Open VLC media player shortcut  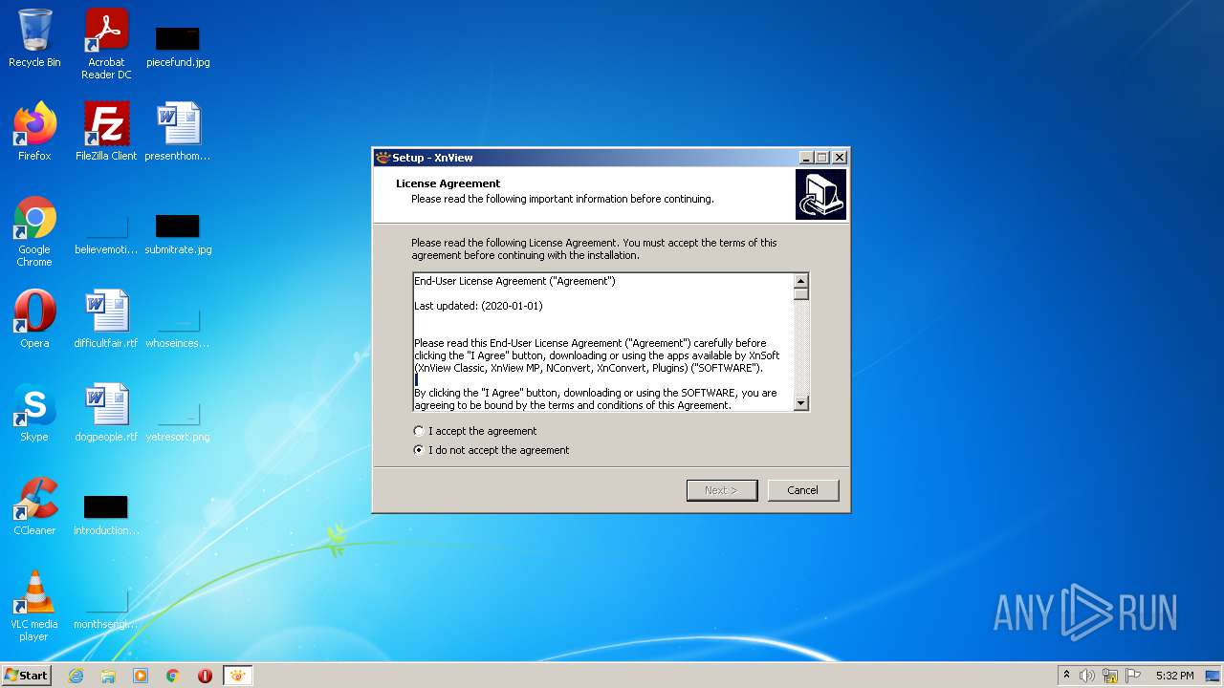[x=34, y=606]
